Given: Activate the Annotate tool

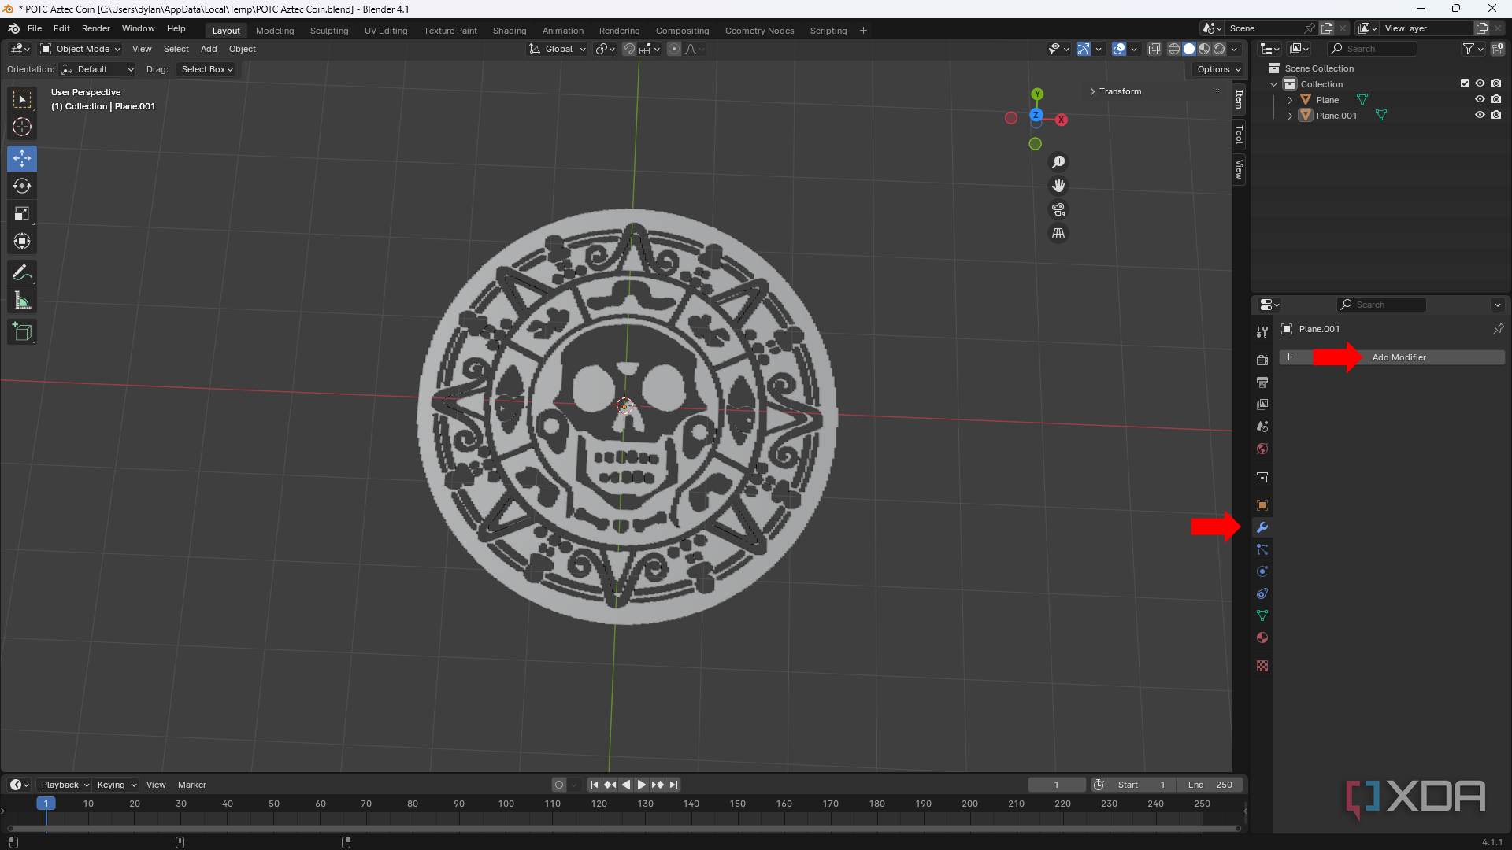Looking at the screenshot, I should [21, 272].
